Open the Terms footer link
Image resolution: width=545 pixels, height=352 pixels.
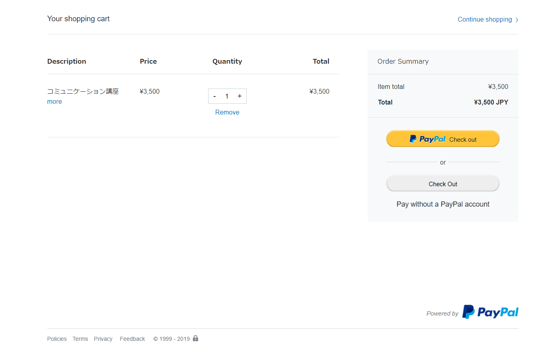(80, 339)
